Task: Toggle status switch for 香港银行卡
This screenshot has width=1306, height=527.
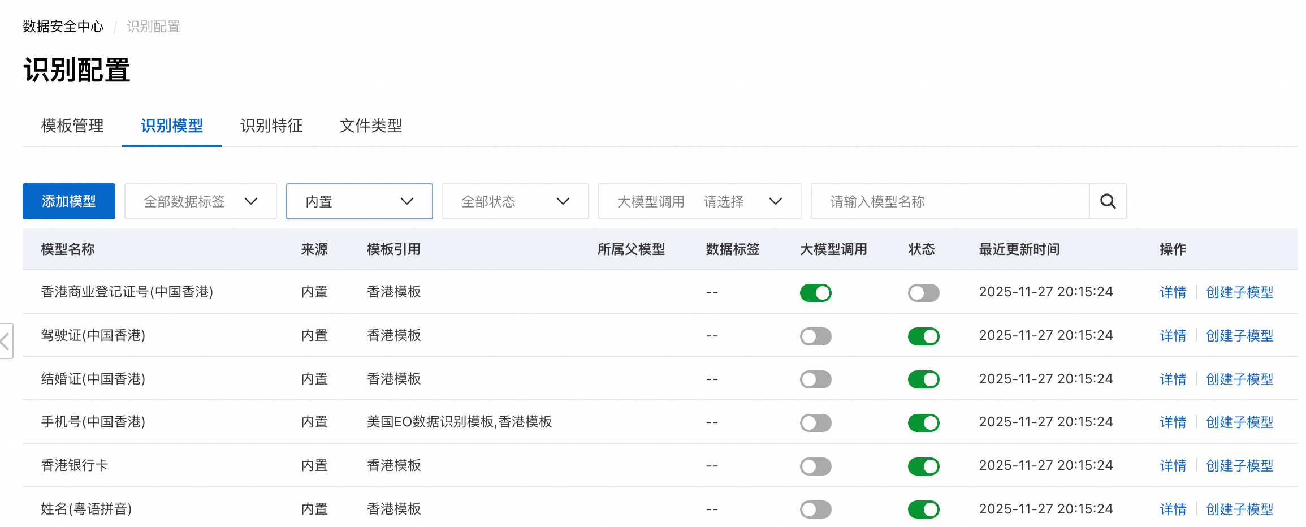Action: coord(923,466)
